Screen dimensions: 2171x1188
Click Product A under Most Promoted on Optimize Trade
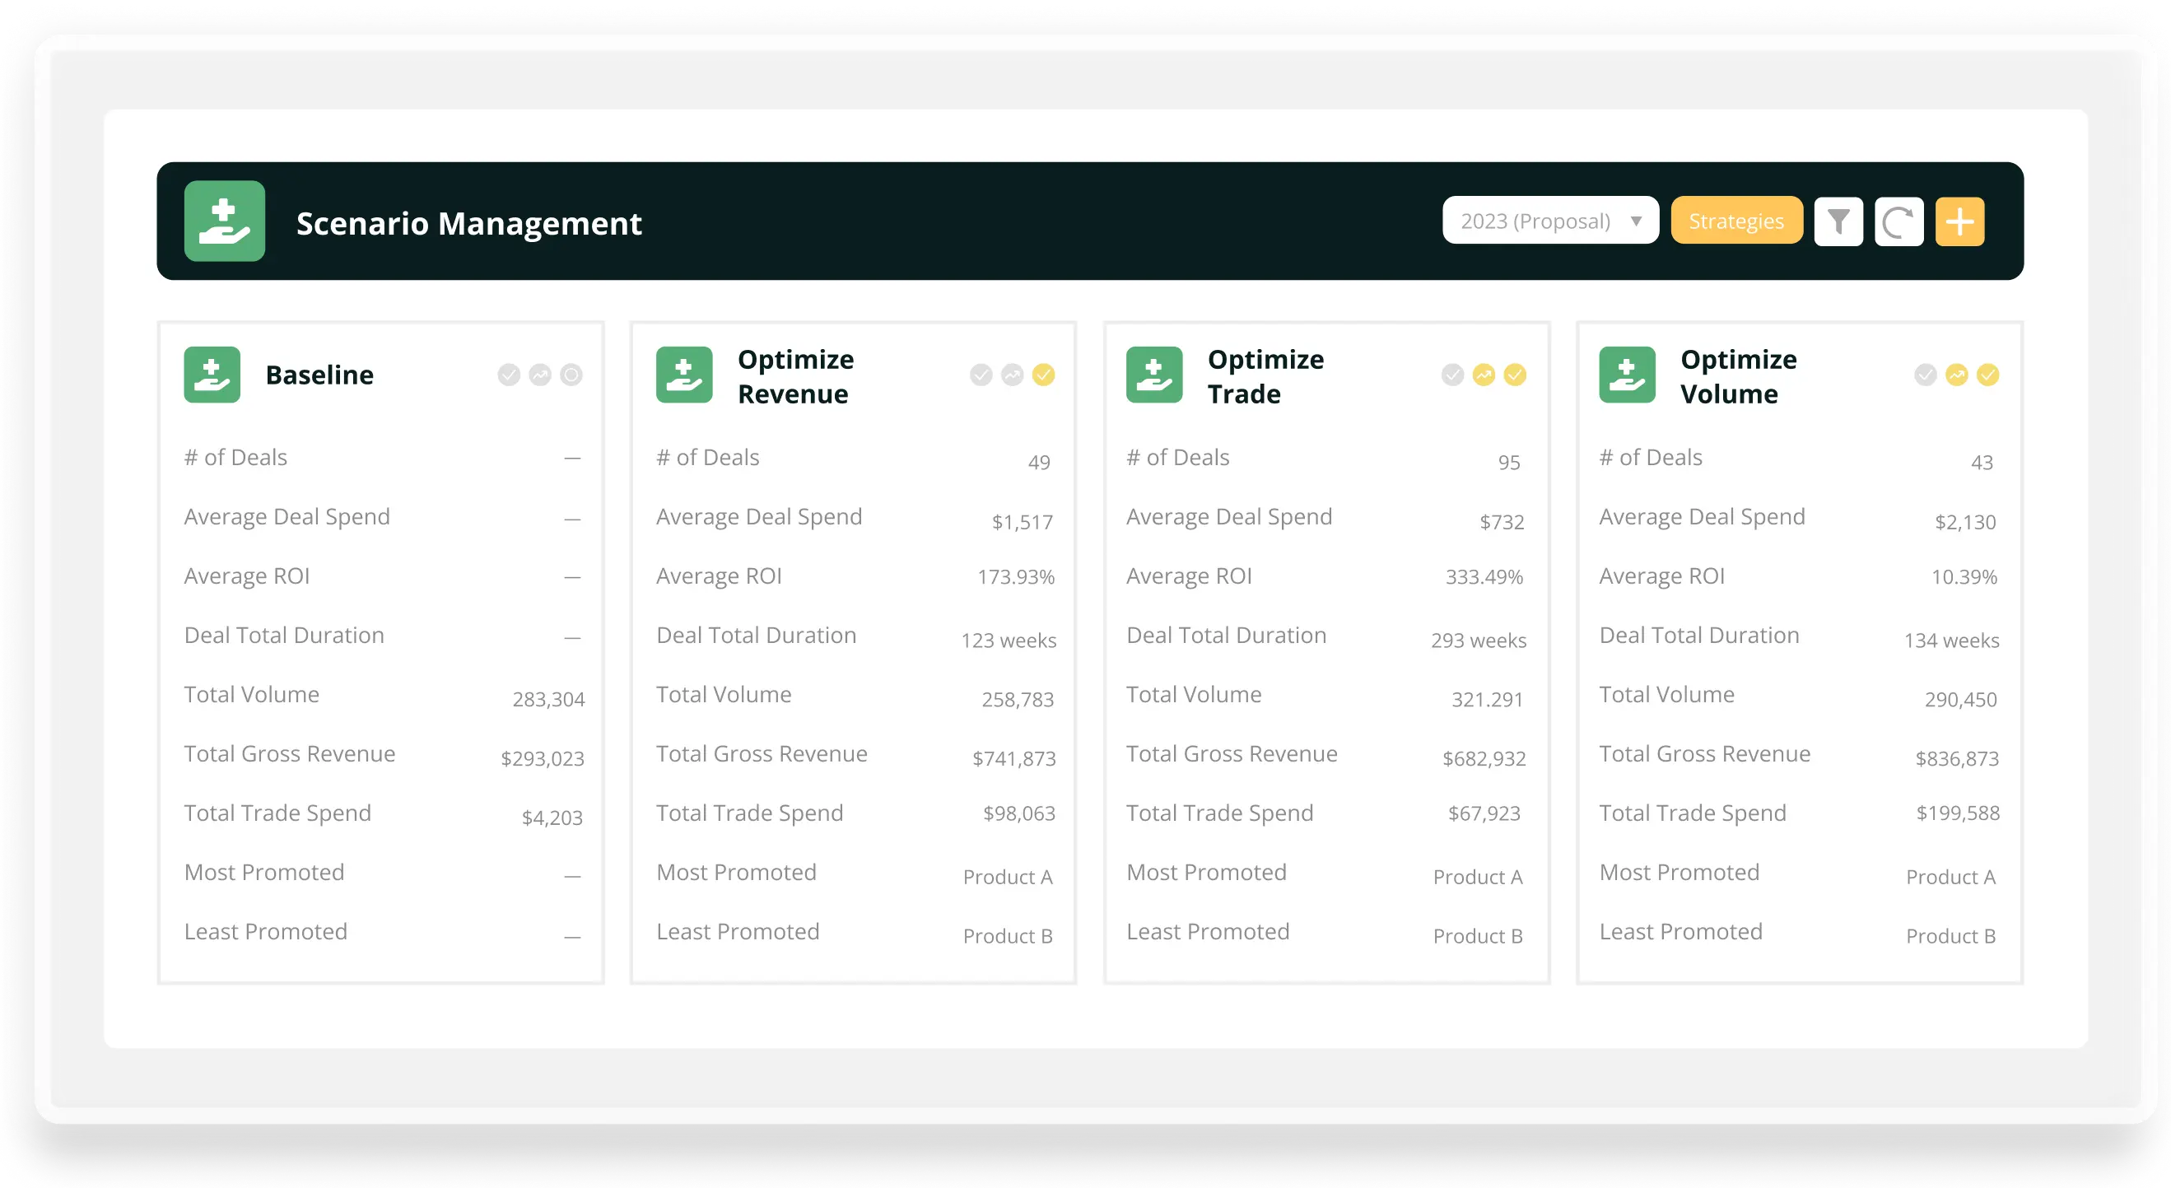coord(1478,876)
